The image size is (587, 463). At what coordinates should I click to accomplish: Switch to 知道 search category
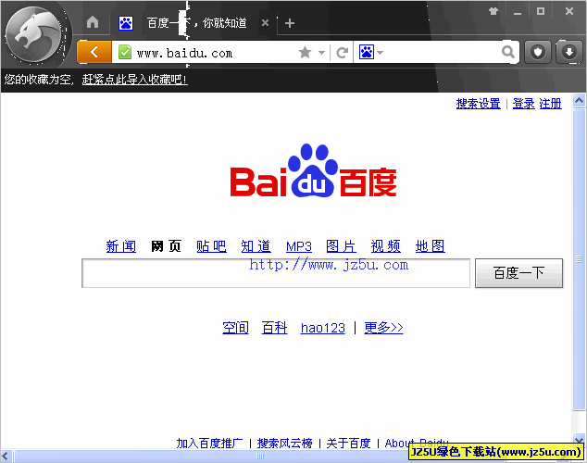(x=256, y=246)
